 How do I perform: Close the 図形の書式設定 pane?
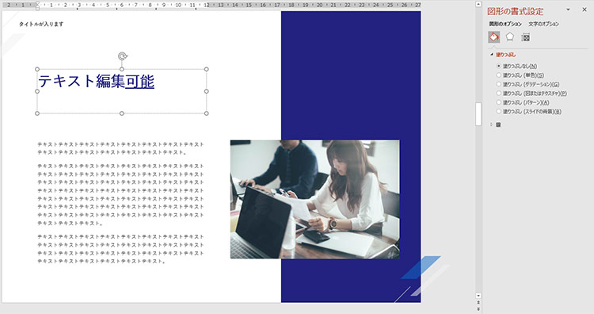click(584, 10)
